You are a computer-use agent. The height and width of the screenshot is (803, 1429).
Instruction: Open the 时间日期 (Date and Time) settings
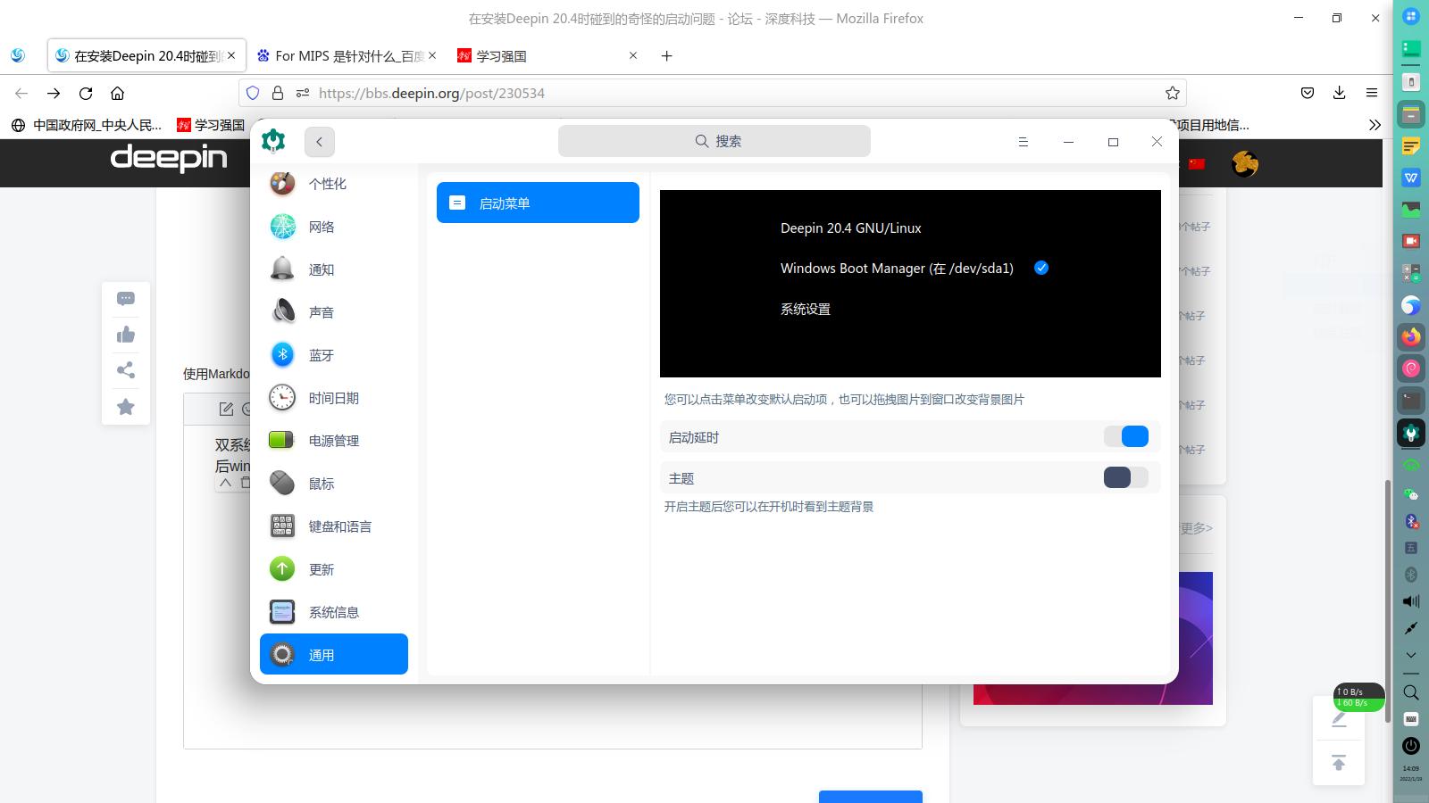(333, 397)
